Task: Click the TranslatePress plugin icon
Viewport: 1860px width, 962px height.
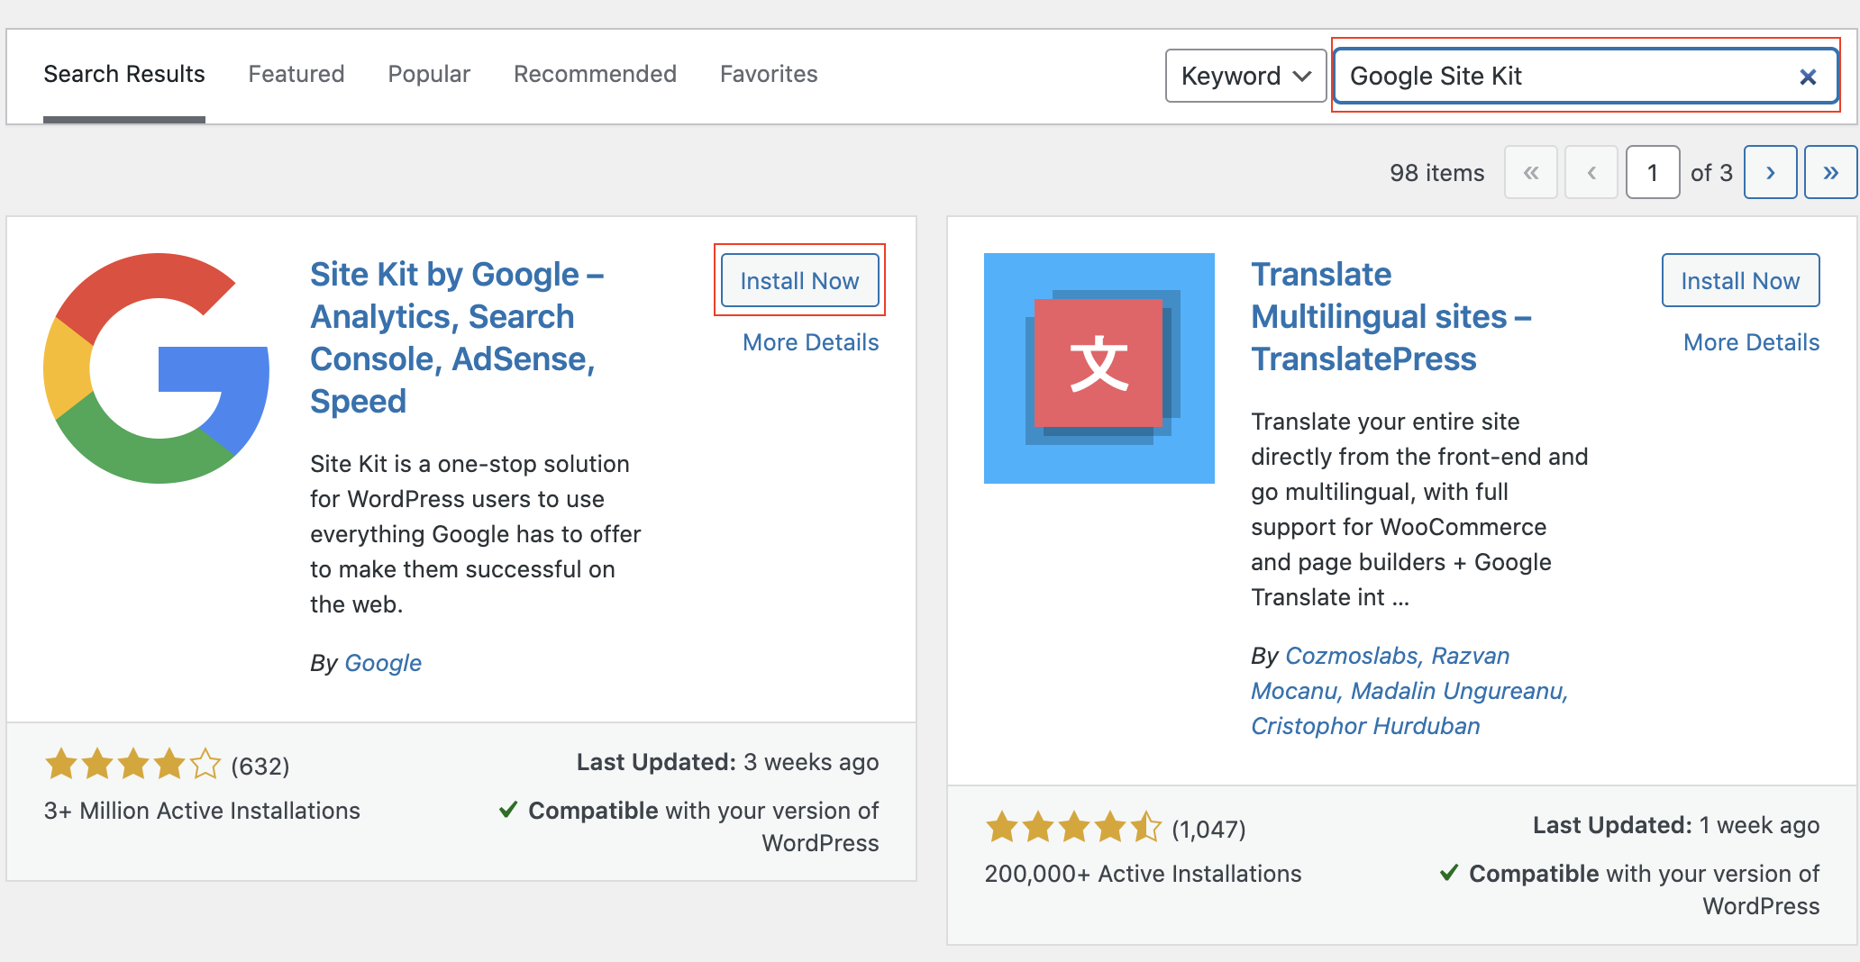Action: tap(1099, 368)
